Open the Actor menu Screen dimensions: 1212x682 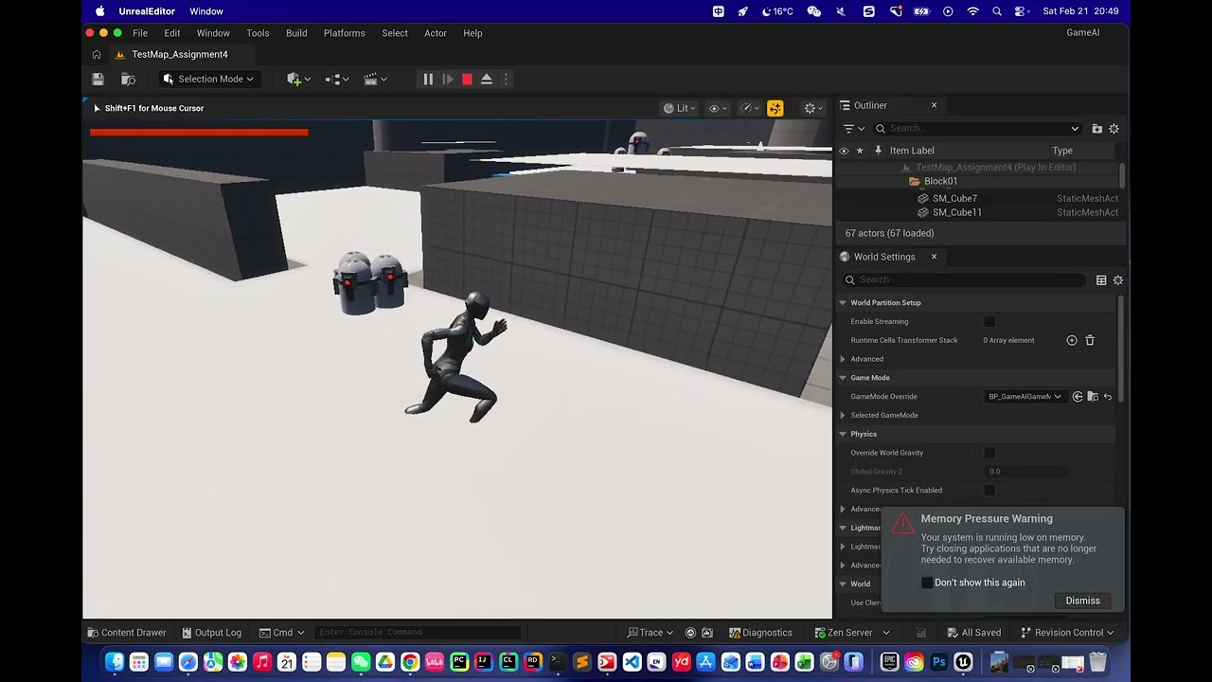(436, 33)
